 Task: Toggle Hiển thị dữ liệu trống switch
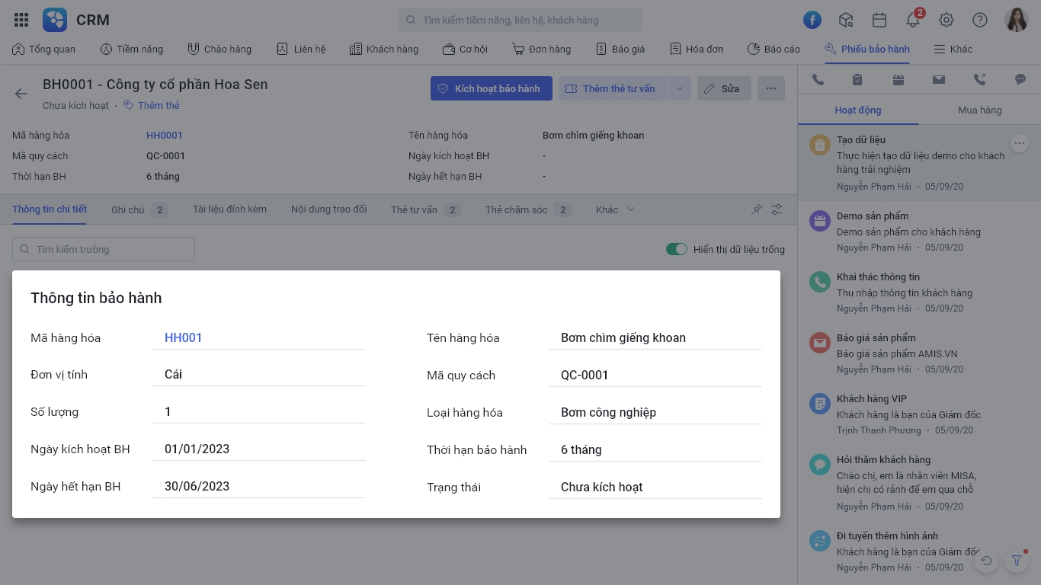tap(677, 249)
